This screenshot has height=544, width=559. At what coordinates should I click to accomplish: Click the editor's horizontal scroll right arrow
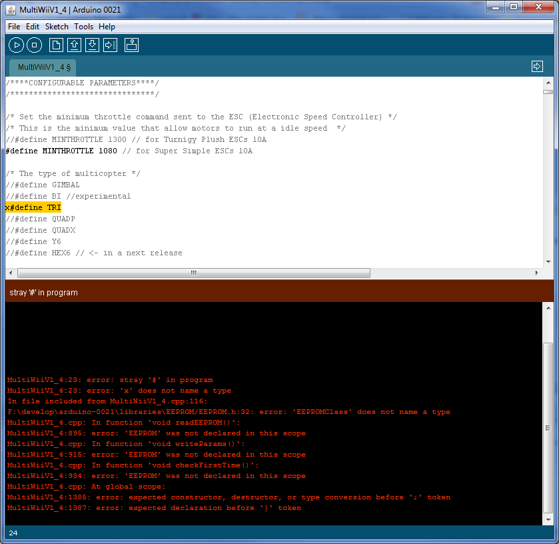click(x=537, y=273)
